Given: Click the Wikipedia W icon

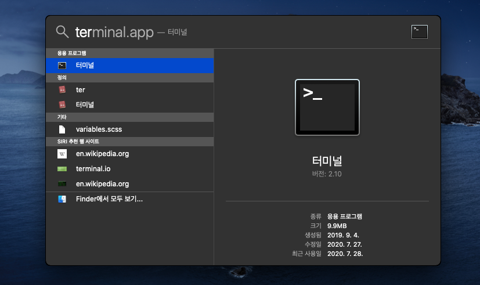Looking at the screenshot, I should (x=62, y=154).
